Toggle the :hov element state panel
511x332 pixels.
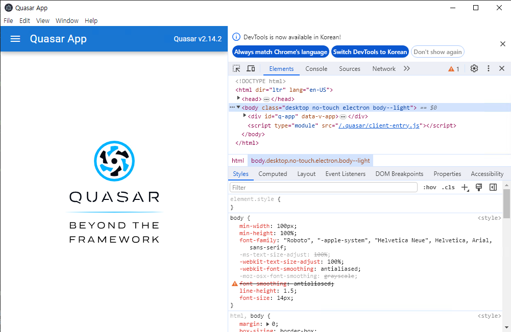click(x=429, y=187)
